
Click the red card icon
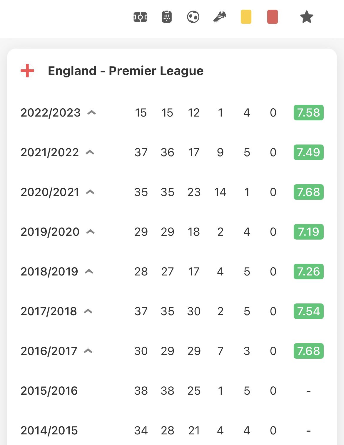[x=273, y=17]
